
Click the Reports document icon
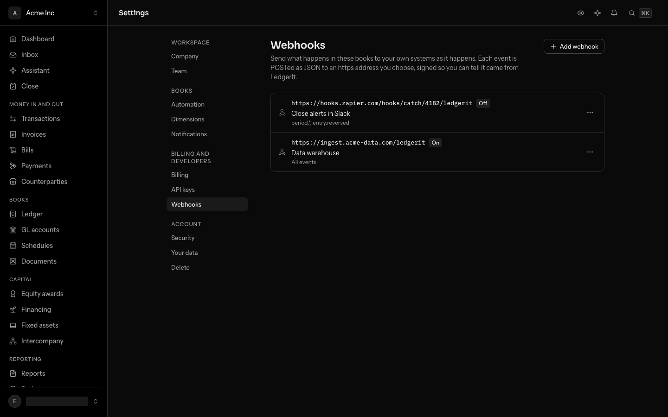[13, 373]
